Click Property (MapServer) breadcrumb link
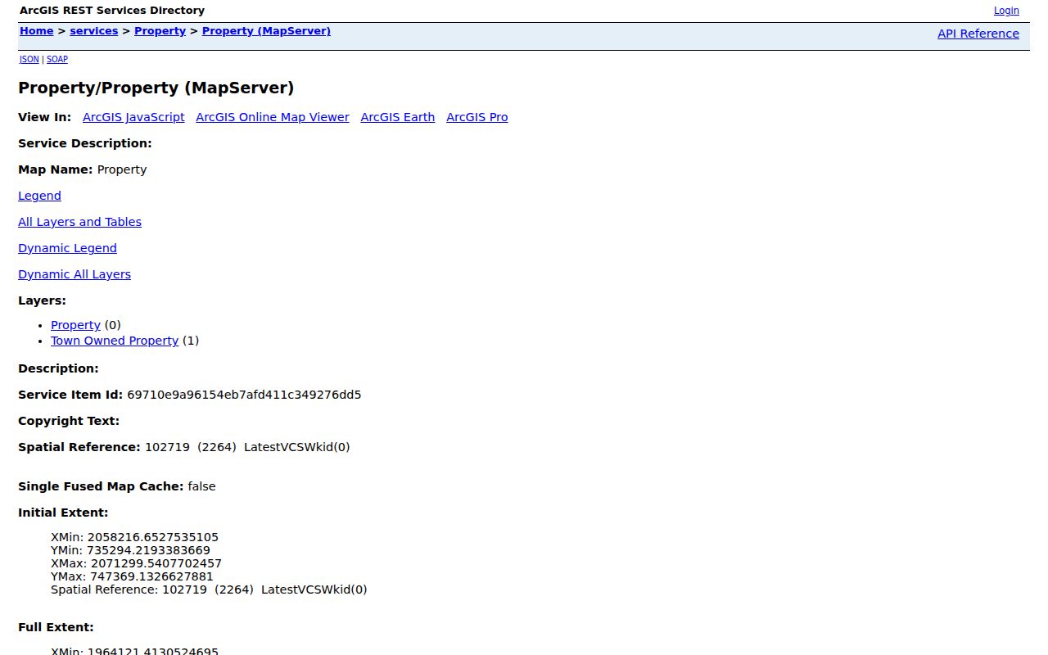Viewport: 1048px width, 655px height. pyautogui.click(x=267, y=31)
